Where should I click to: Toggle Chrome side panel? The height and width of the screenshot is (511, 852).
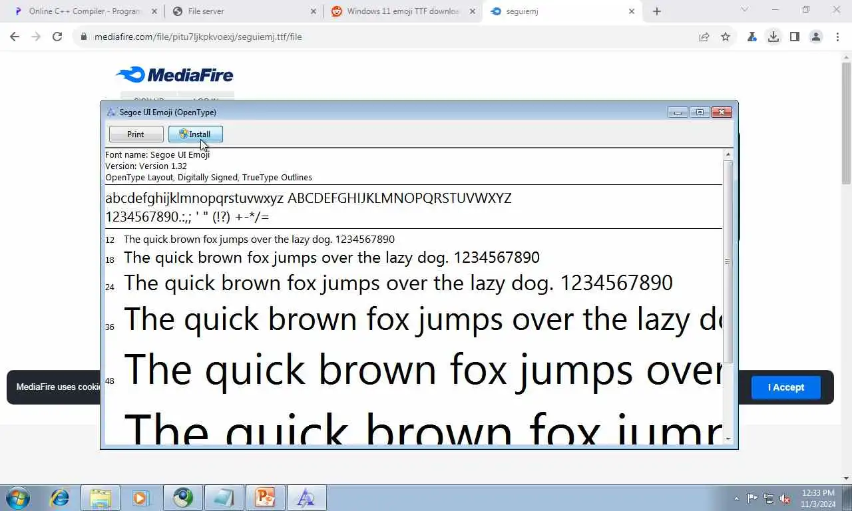(x=795, y=37)
